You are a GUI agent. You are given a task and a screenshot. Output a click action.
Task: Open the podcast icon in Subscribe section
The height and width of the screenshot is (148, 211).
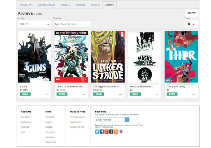point(121,132)
